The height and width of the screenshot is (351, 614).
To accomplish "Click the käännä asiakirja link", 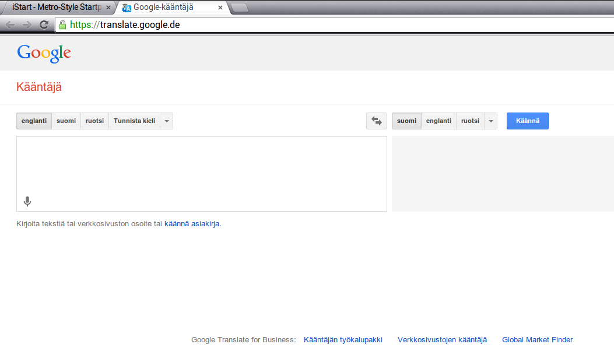I will 192,224.
